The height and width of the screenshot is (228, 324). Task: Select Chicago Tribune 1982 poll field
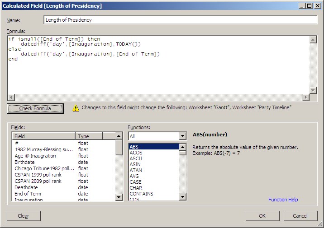(x=64, y=168)
